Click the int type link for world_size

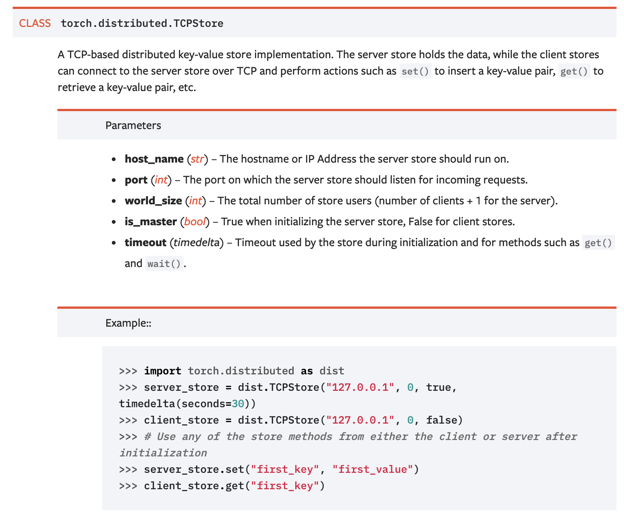click(x=196, y=201)
